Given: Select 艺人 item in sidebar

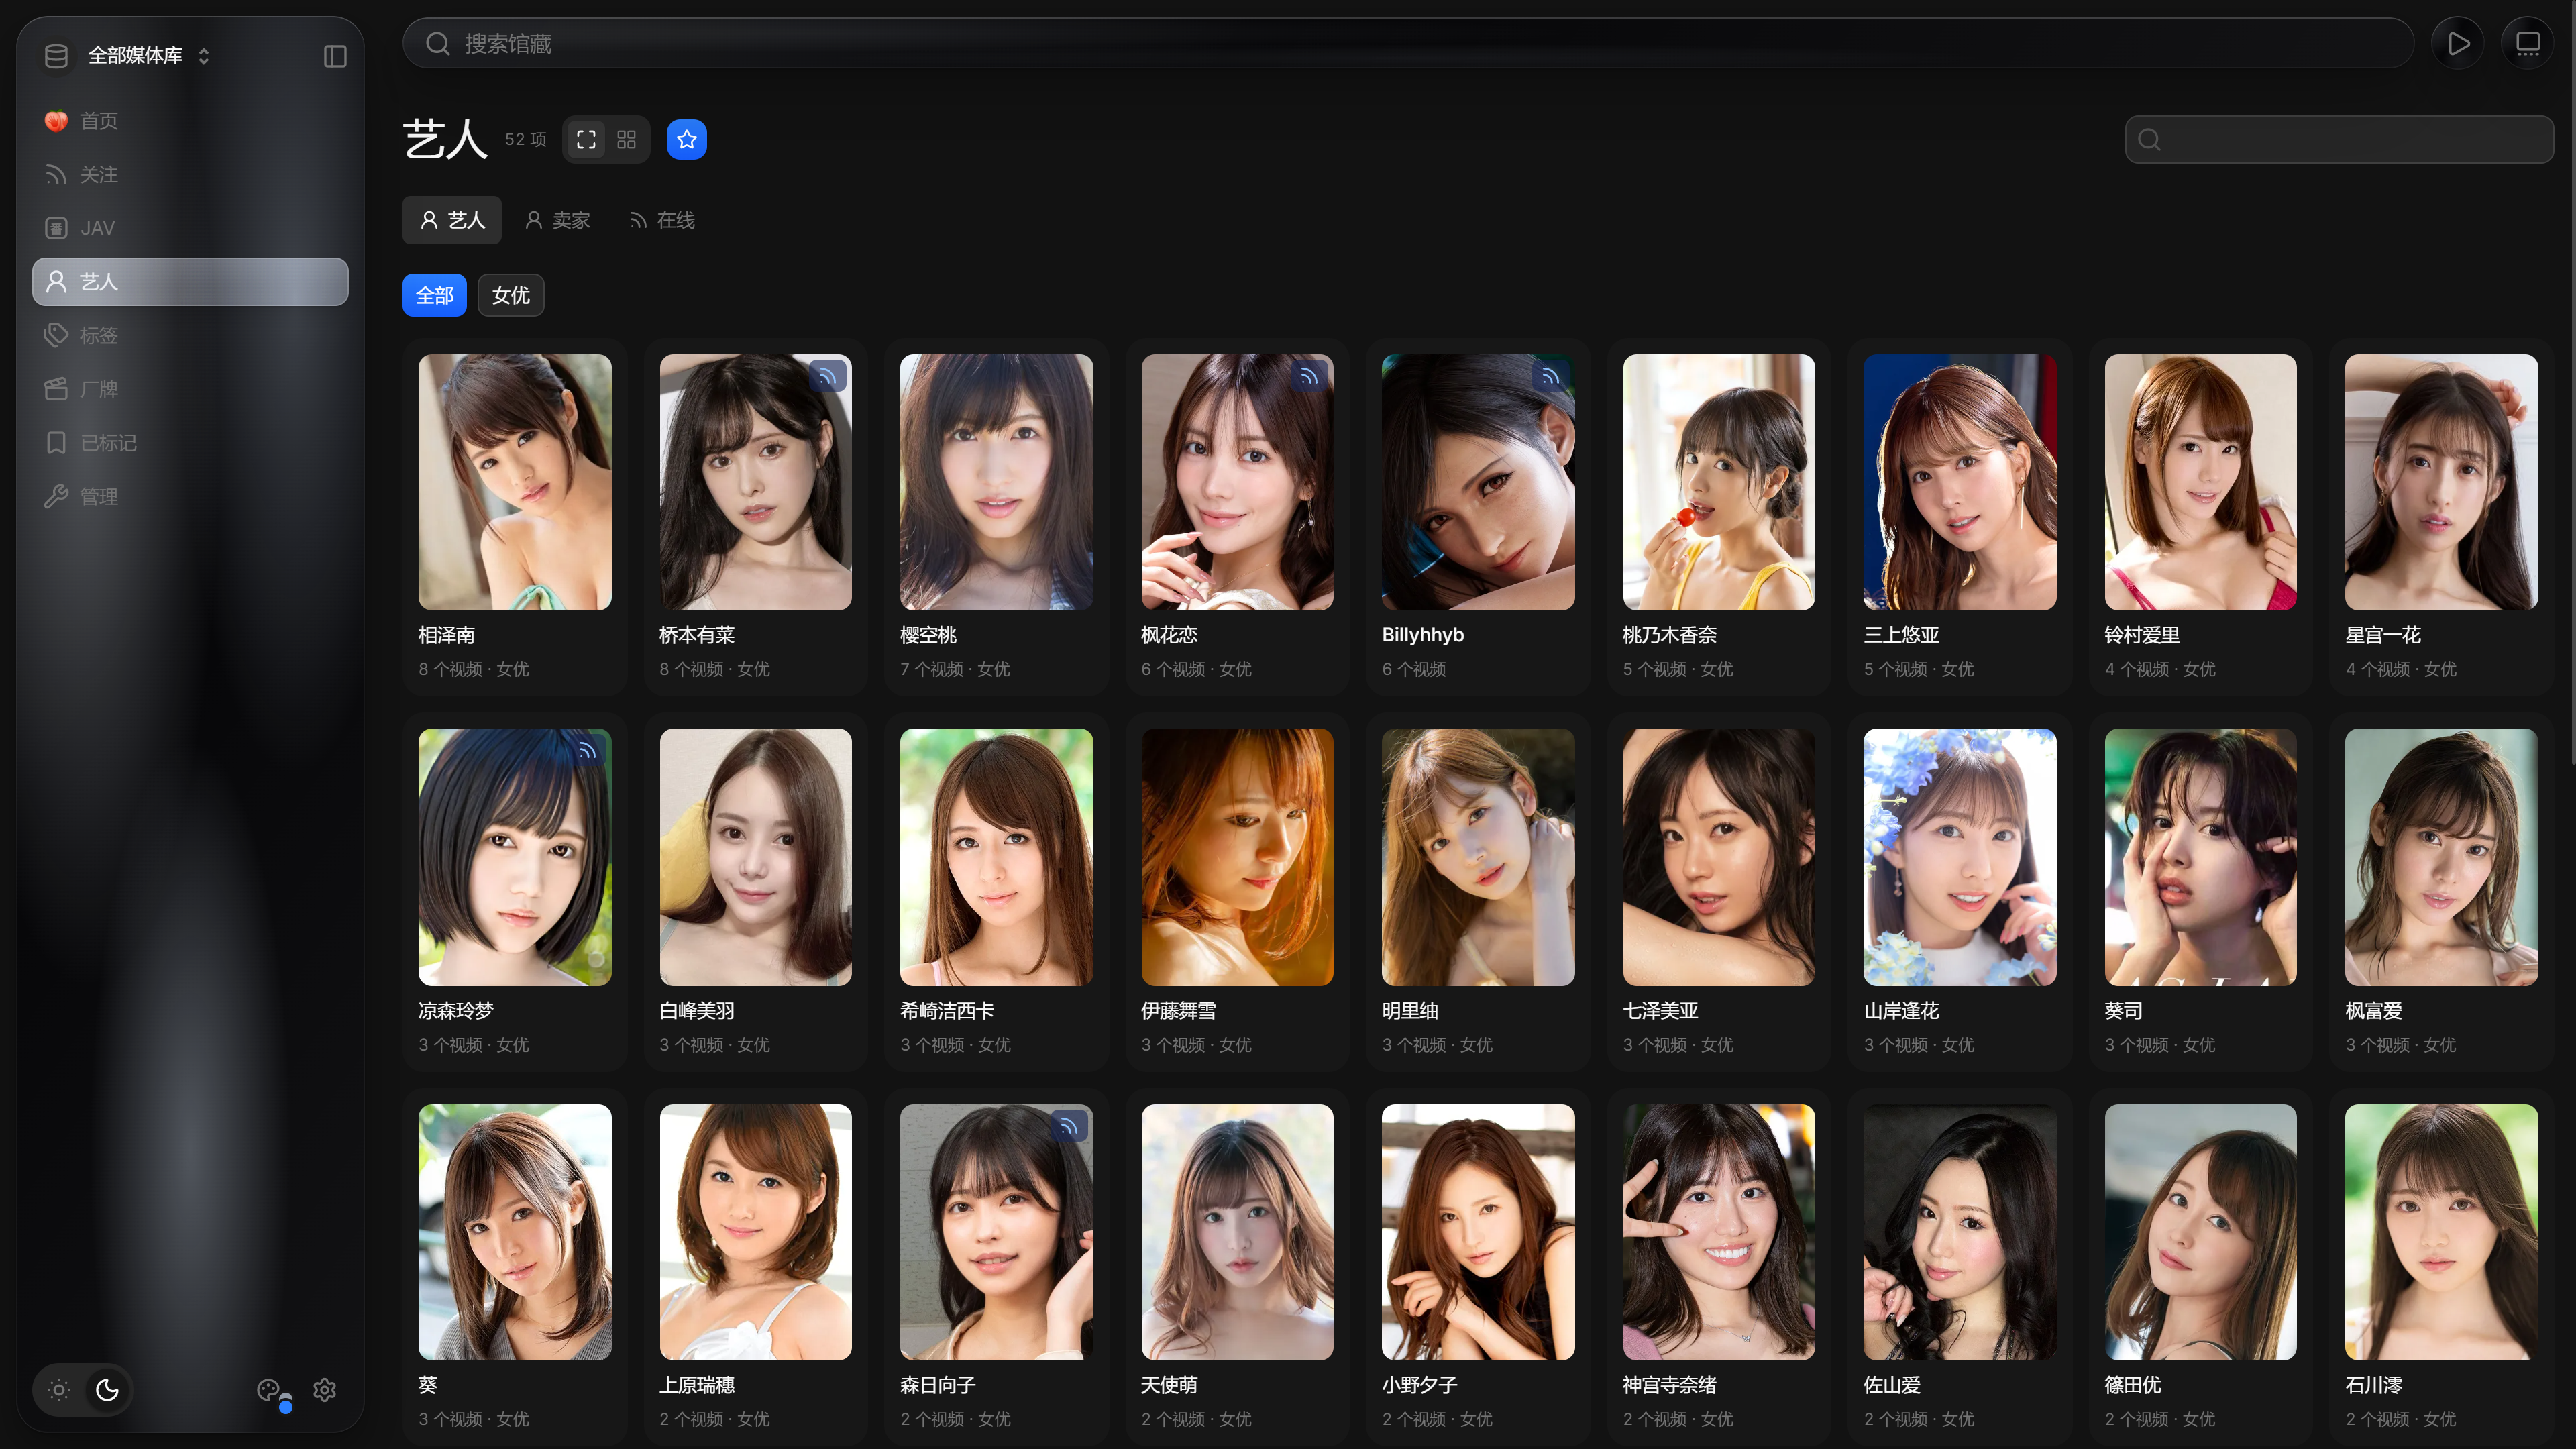Looking at the screenshot, I should coord(190,282).
